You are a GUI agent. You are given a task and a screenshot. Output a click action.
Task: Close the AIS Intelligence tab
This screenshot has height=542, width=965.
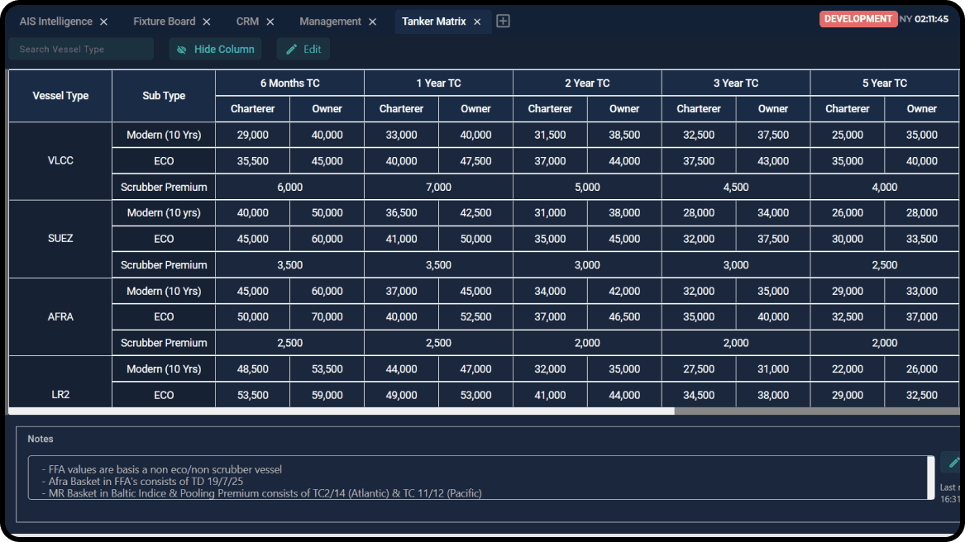tap(104, 21)
